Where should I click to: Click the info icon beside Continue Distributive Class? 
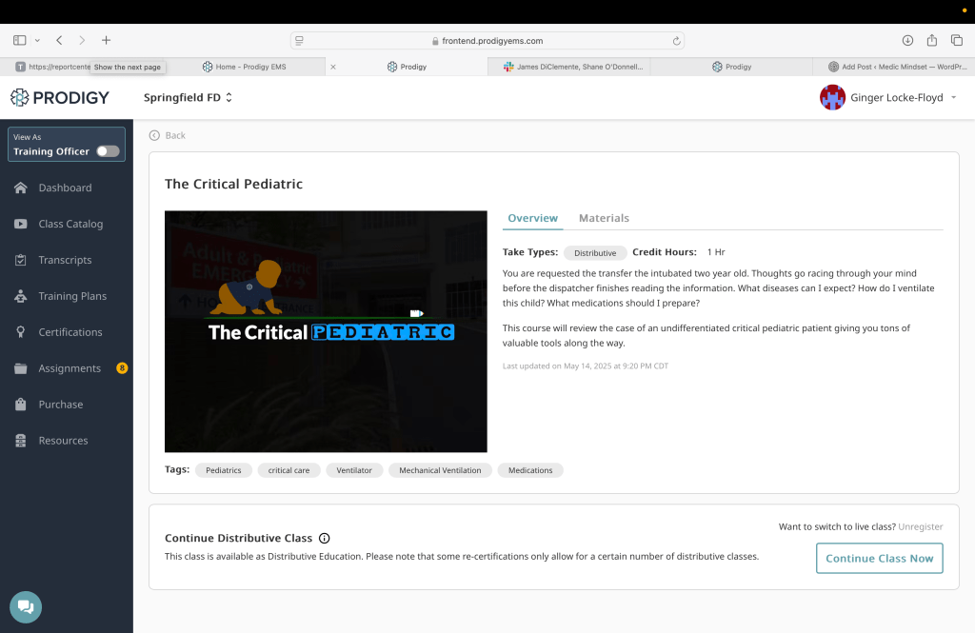click(325, 538)
